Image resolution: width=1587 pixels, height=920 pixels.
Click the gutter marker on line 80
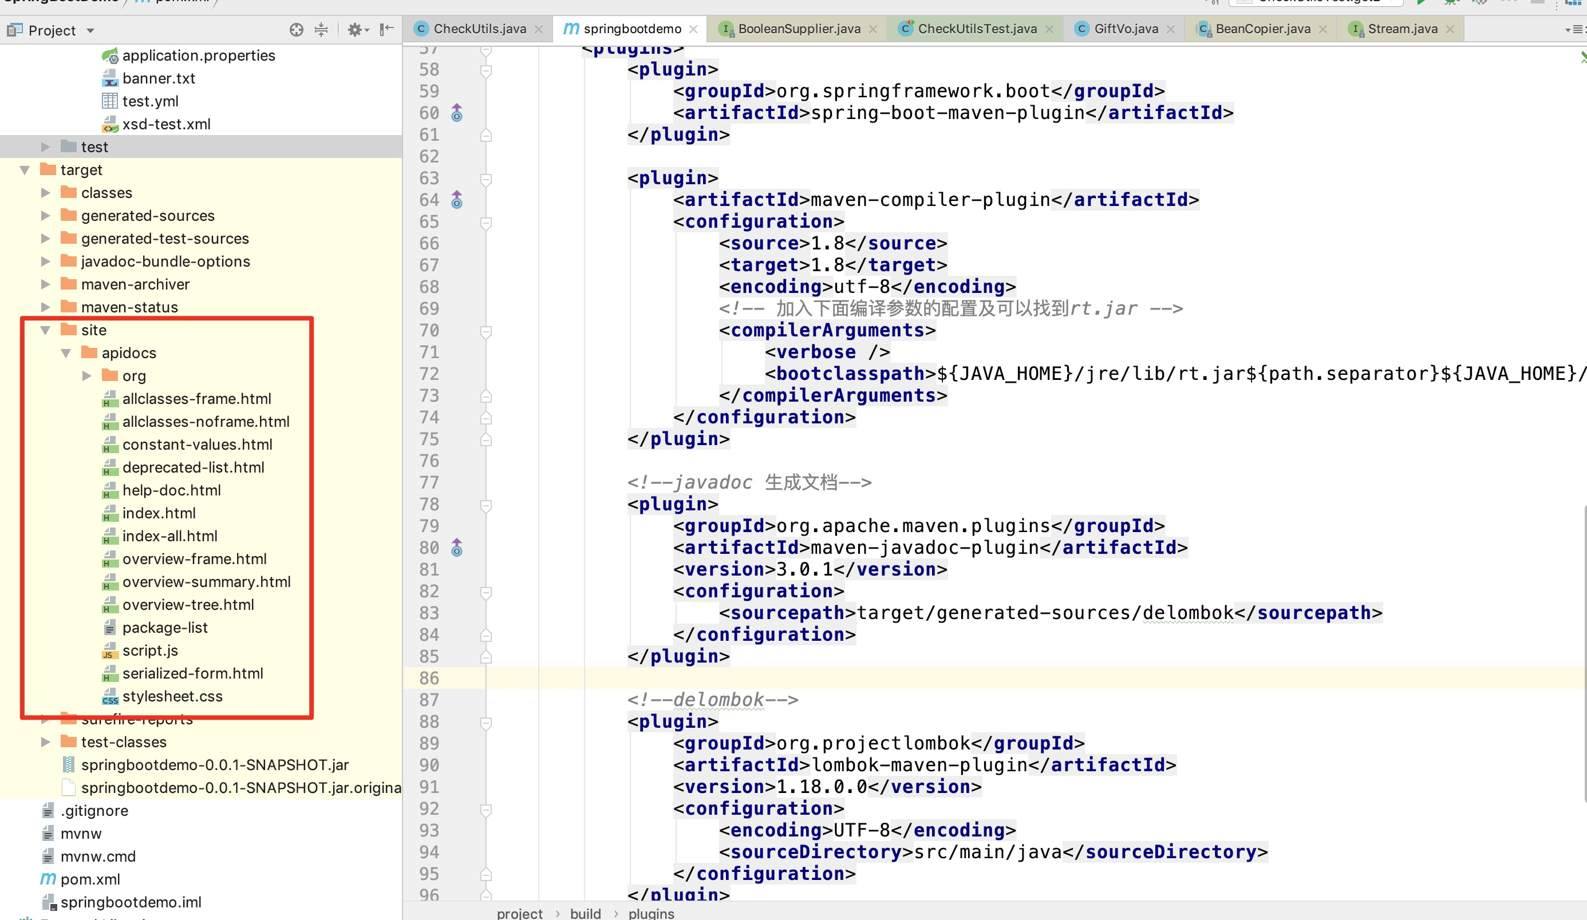pos(457,548)
